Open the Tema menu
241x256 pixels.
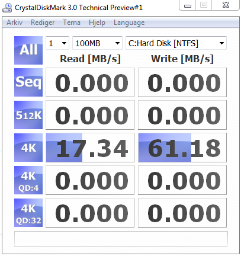72,23
